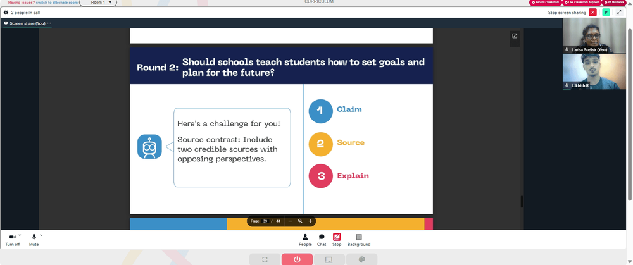Screen dimensions: 633x265
Task: Expand the call to fullscreen via arrows icon
Action: click(619, 13)
